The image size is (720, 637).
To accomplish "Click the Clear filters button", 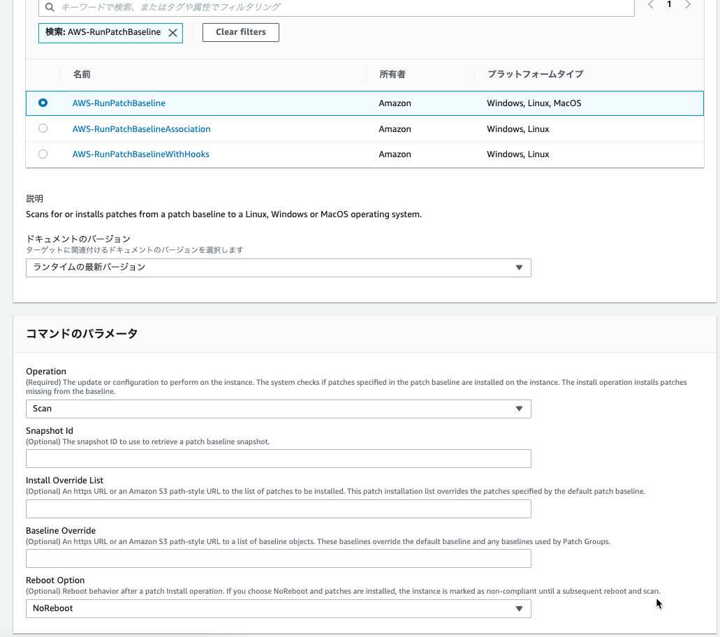I will click(x=241, y=32).
